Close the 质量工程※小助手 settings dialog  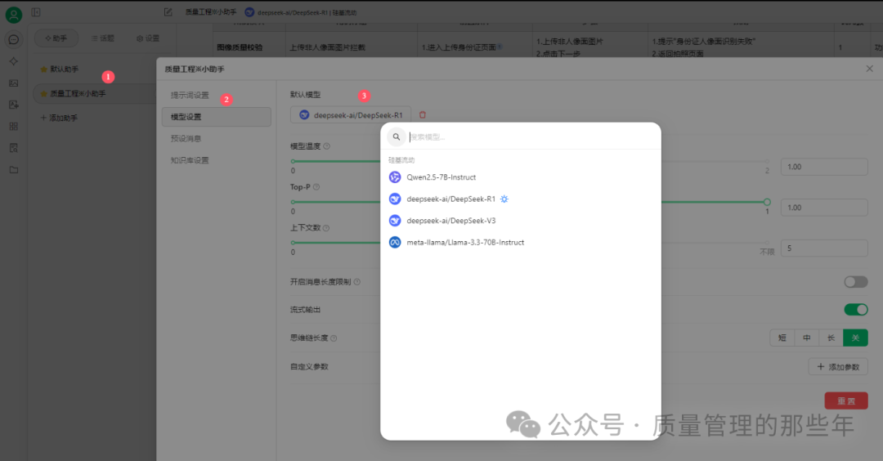869,69
